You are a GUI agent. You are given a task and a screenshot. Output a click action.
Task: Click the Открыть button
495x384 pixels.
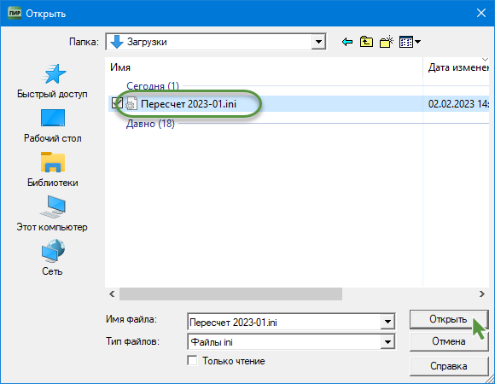(x=449, y=319)
